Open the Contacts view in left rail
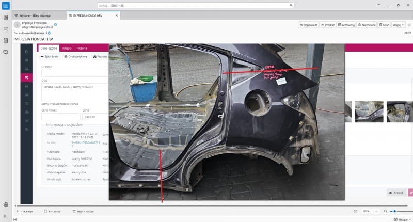 [x=6, y=18]
